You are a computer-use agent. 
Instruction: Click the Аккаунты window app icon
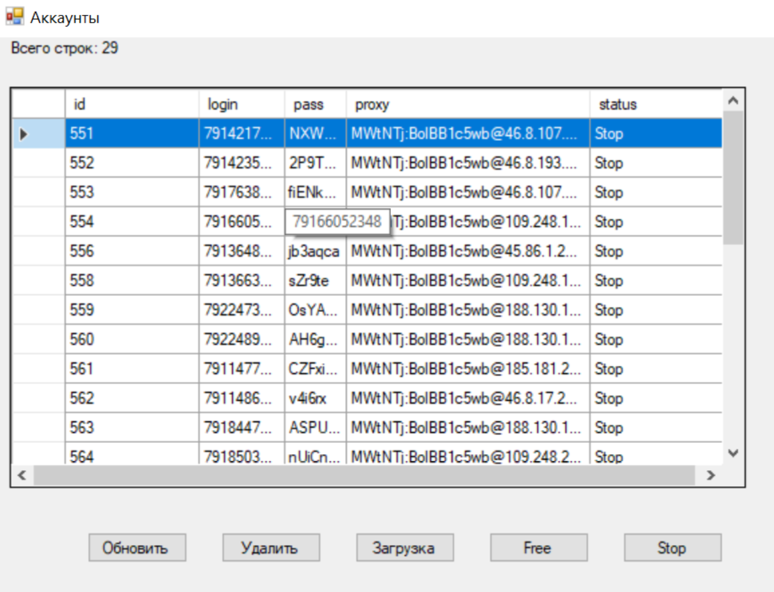coord(15,17)
